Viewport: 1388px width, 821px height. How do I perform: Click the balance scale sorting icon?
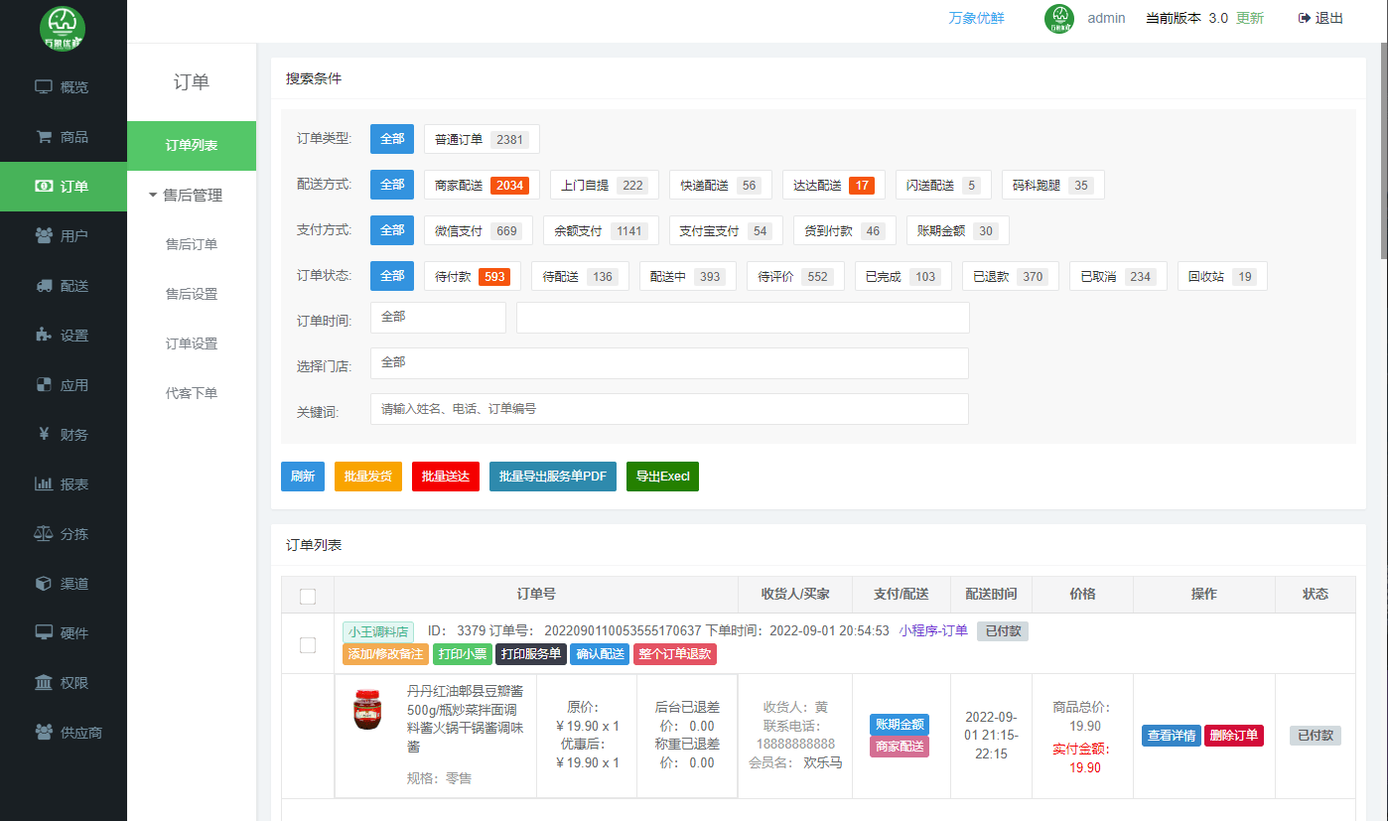tap(44, 534)
